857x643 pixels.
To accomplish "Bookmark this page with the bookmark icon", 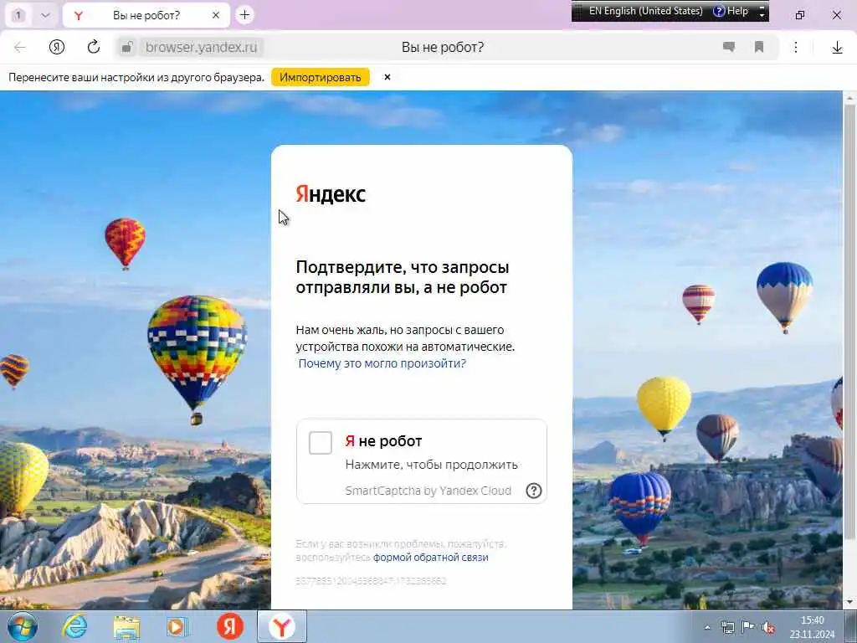I will tap(758, 47).
